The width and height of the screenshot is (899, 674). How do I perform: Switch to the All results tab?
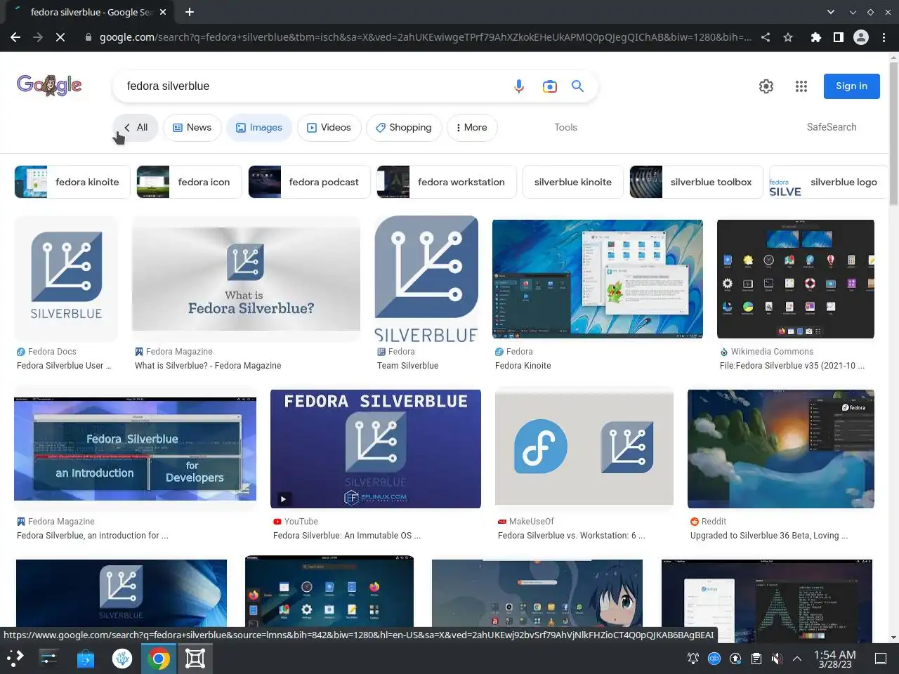click(x=136, y=127)
